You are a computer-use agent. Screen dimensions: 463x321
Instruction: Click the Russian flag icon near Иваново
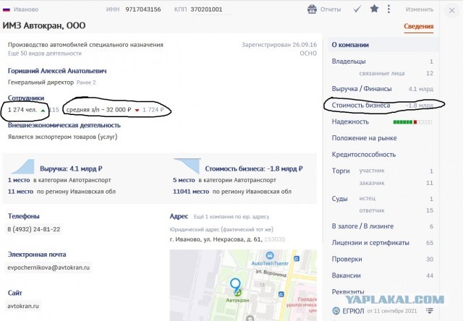click(7, 9)
